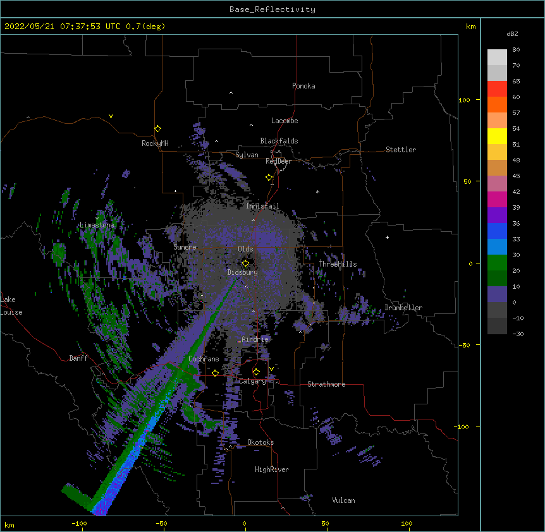The image size is (545, 532).
Task: Pick the orange 57-60 dBZ legend swatch
Action: (497, 104)
